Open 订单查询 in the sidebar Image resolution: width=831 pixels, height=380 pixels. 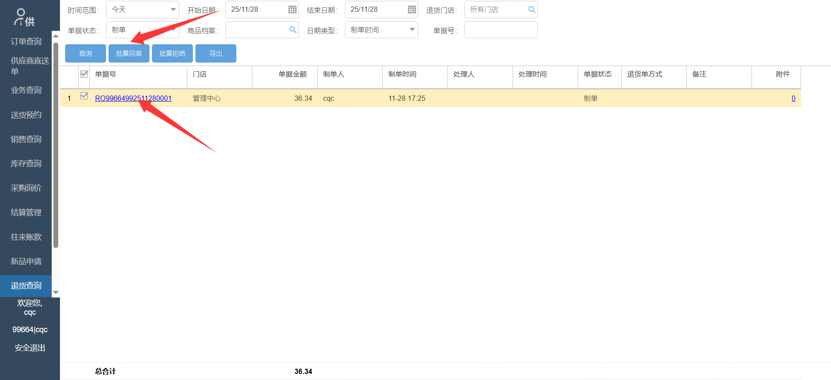26,41
